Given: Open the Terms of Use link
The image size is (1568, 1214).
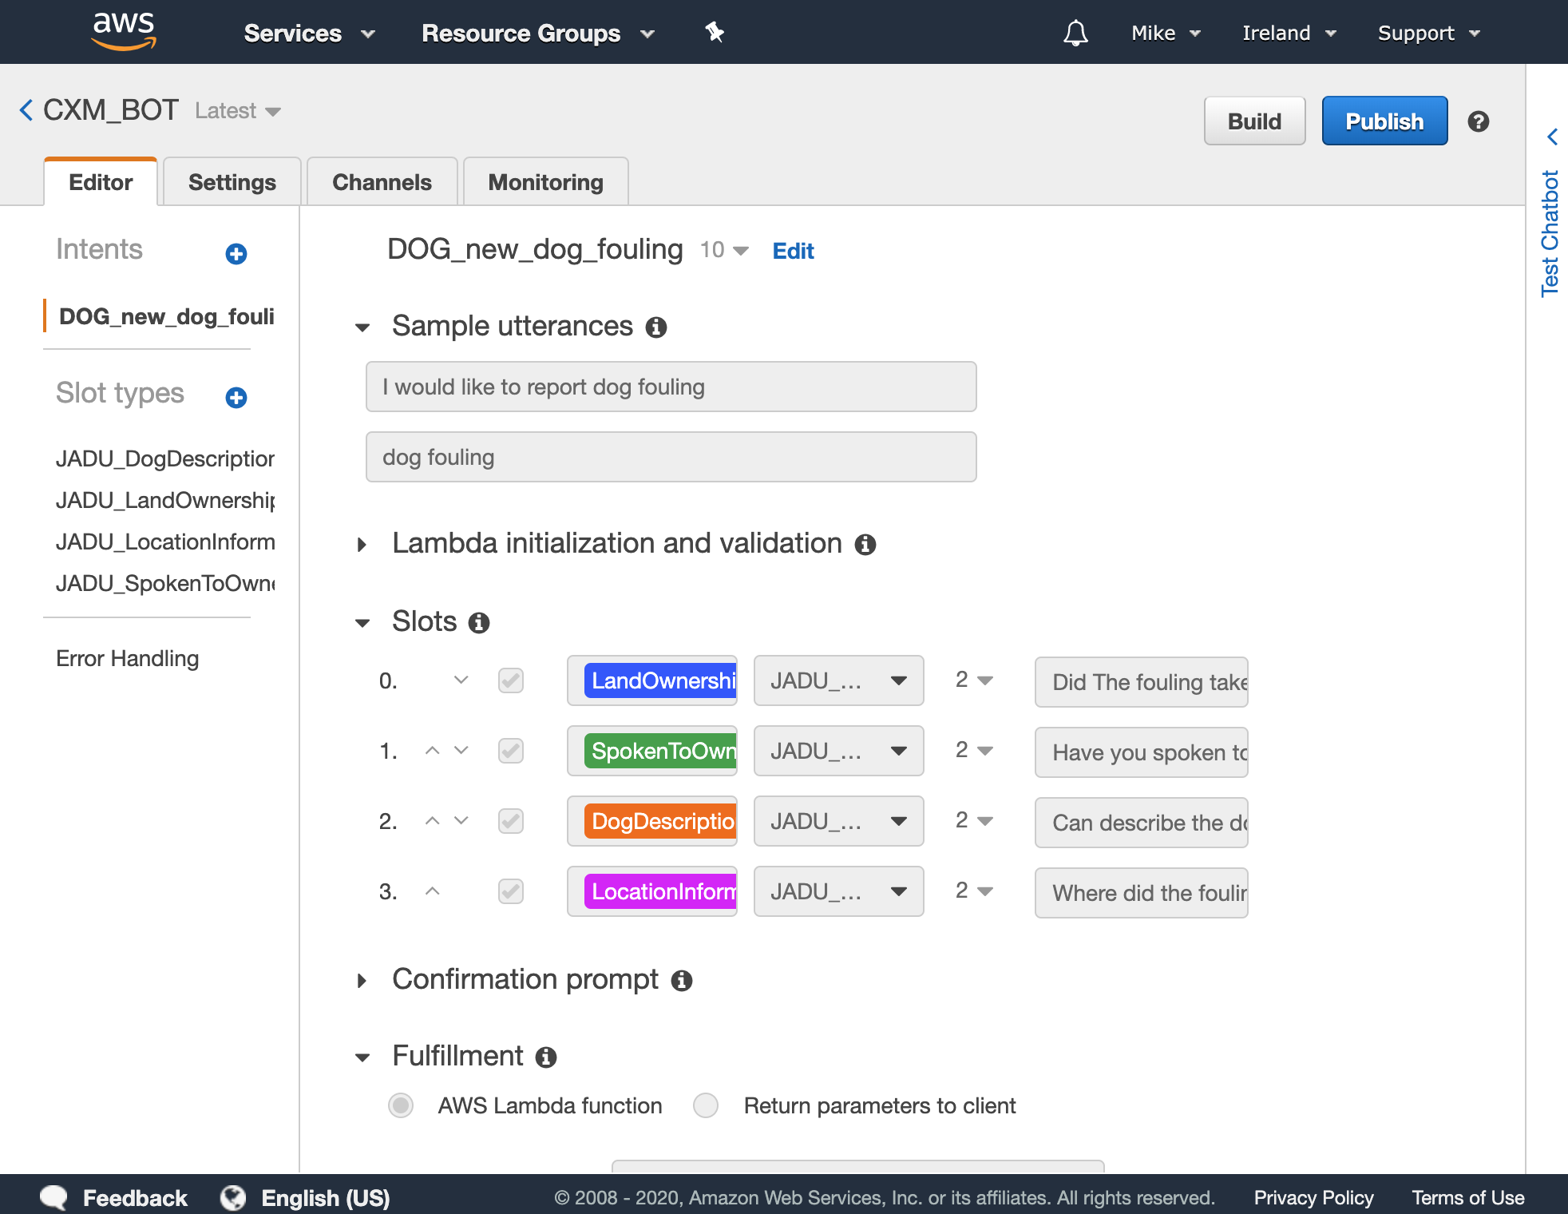Looking at the screenshot, I should tap(1467, 1197).
